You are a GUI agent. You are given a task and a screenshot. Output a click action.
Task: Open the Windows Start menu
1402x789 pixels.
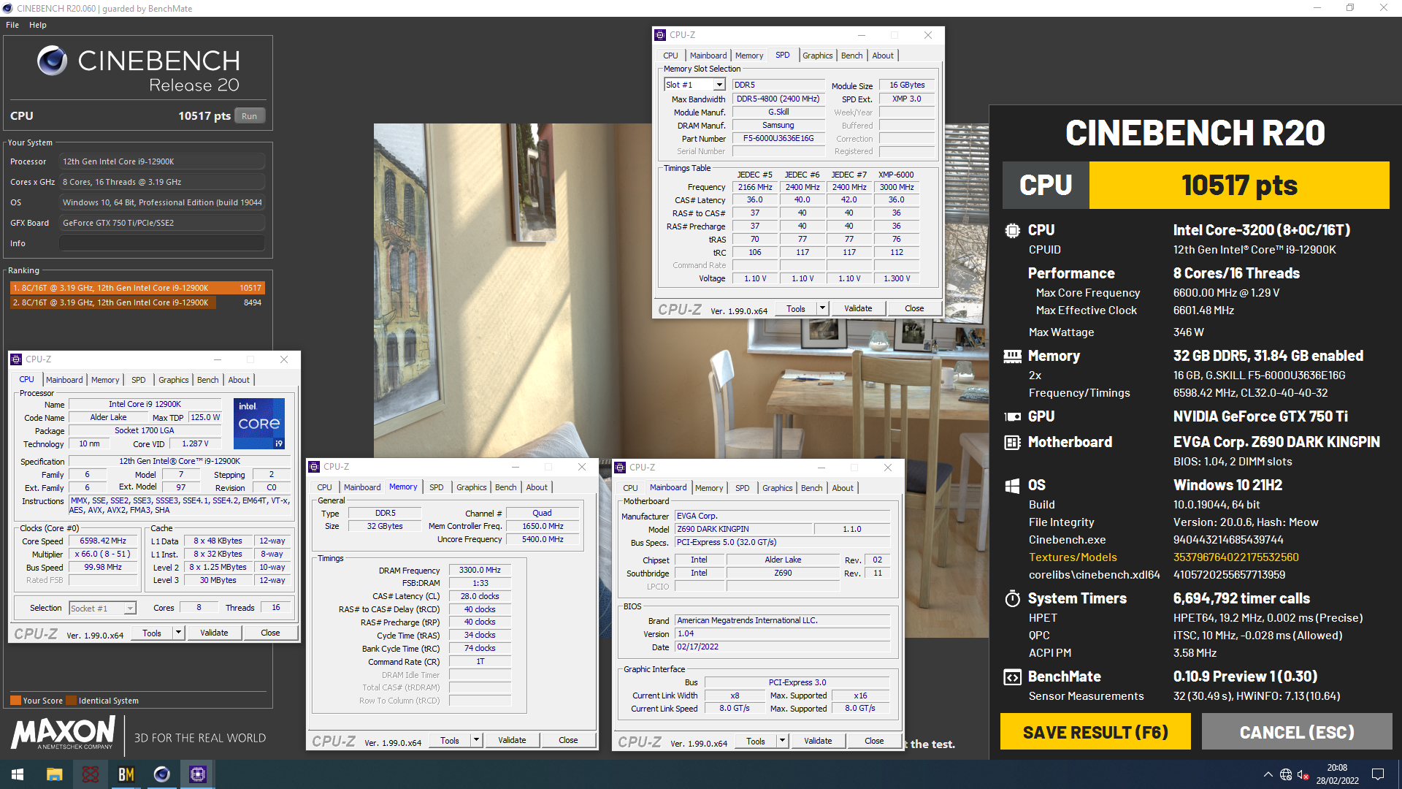click(18, 774)
